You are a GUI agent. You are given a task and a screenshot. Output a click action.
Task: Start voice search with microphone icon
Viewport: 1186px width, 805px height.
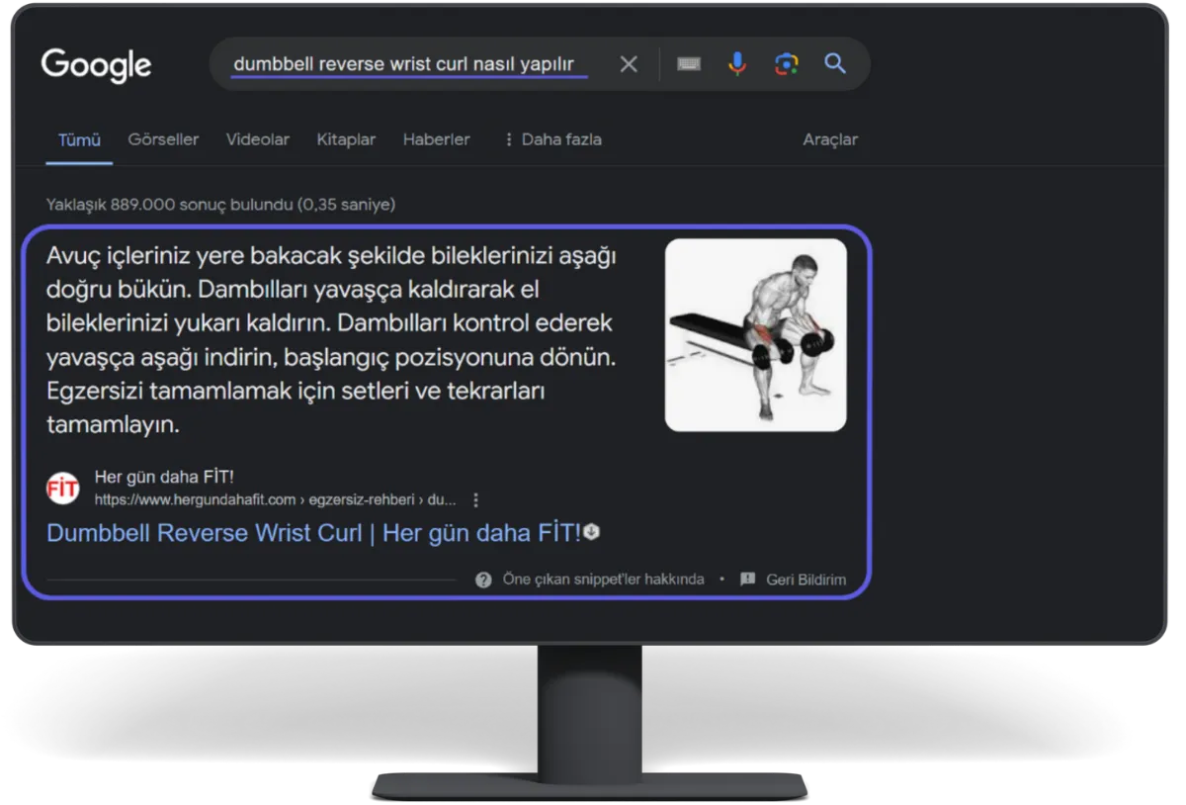click(737, 64)
